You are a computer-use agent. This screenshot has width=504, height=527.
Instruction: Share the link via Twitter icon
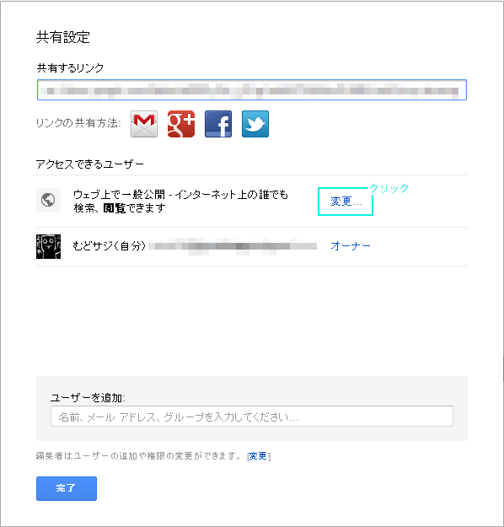coord(255,124)
